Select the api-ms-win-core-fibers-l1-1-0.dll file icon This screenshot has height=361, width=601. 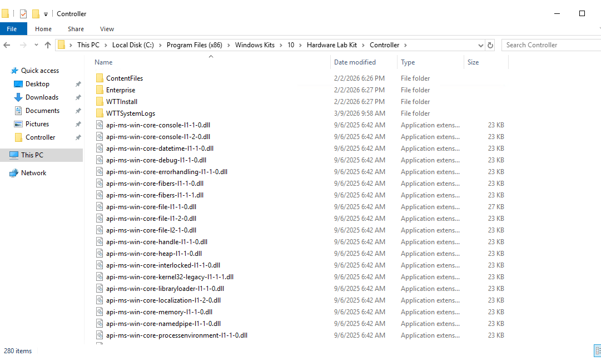tap(100, 184)
